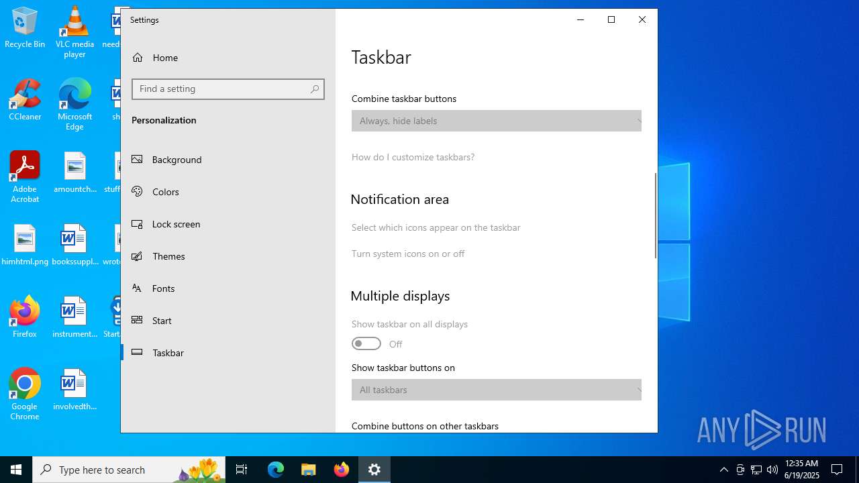Open Background personalization page
Screen dimensions: 859x483
(228, 160)
